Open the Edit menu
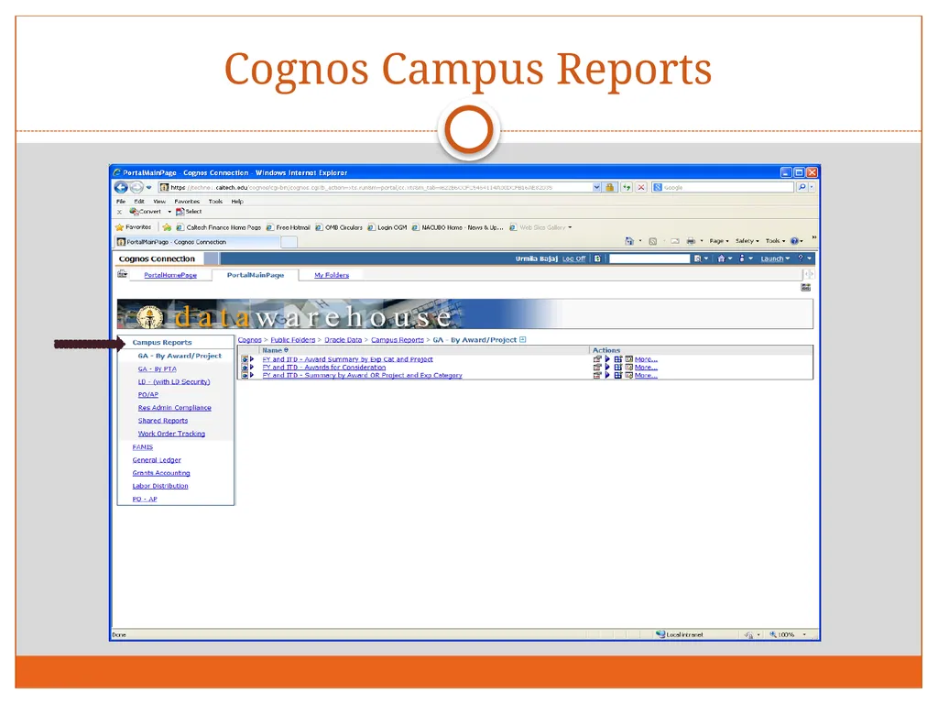938x704 pixels. [139, 201]
